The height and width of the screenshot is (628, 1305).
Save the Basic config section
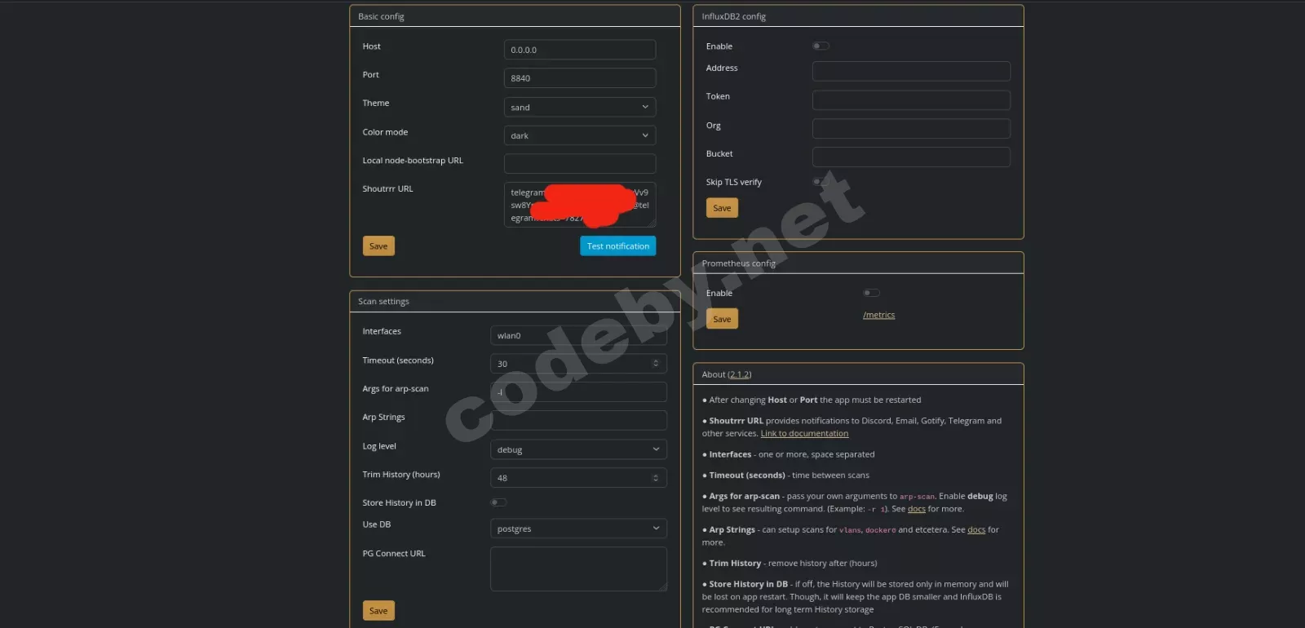click(x=378, y=246)
